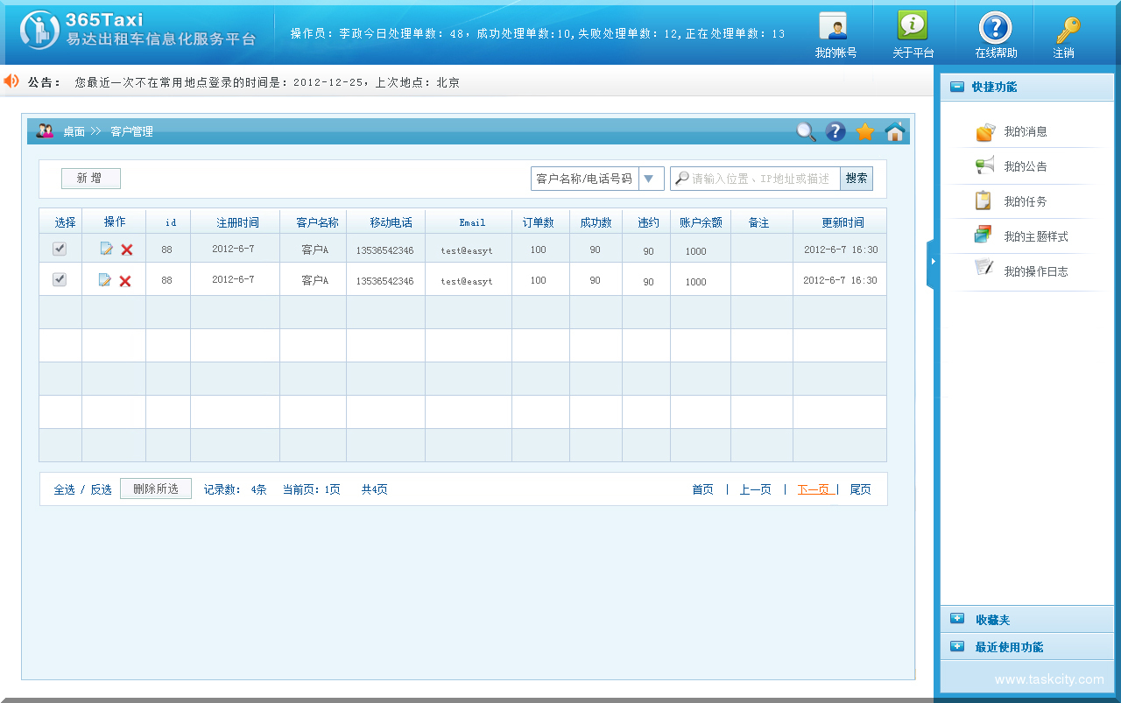Click the red delete X in the first row
Viewport: 1121px width, 703px height.
click(127, 250)
